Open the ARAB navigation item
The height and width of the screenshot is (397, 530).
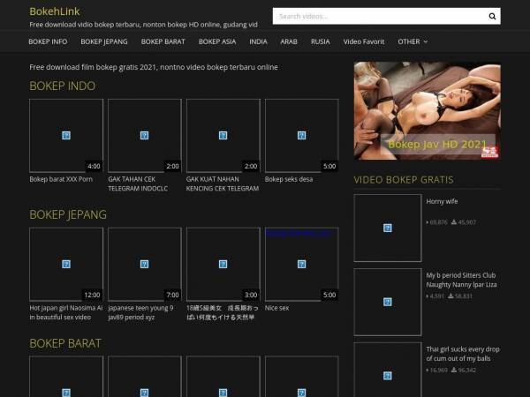coord(289,41)
